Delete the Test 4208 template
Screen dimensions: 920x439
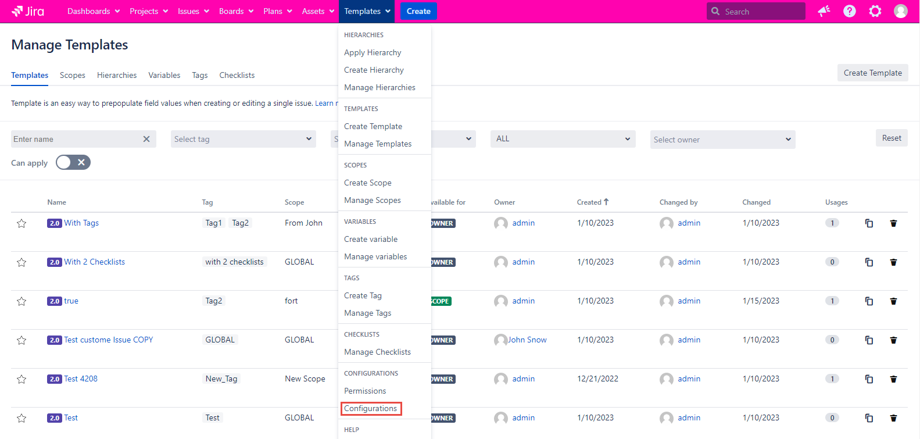893,379
